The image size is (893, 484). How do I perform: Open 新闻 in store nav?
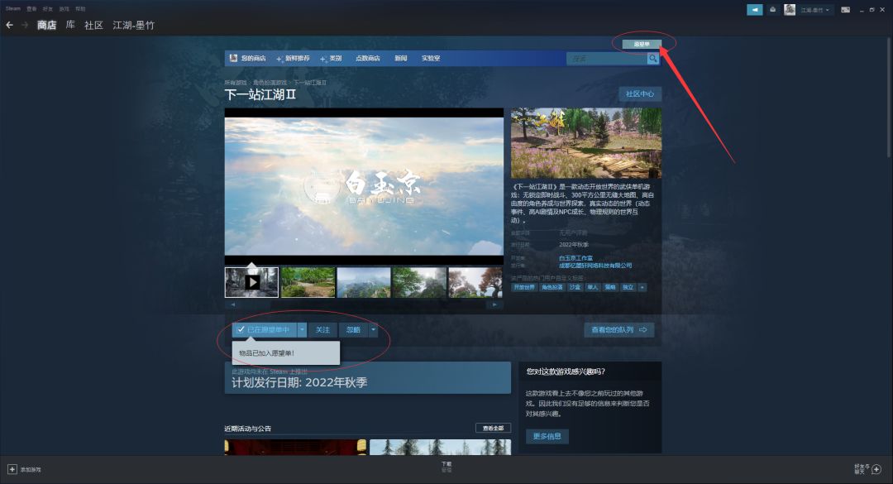[x=400, y=58]
